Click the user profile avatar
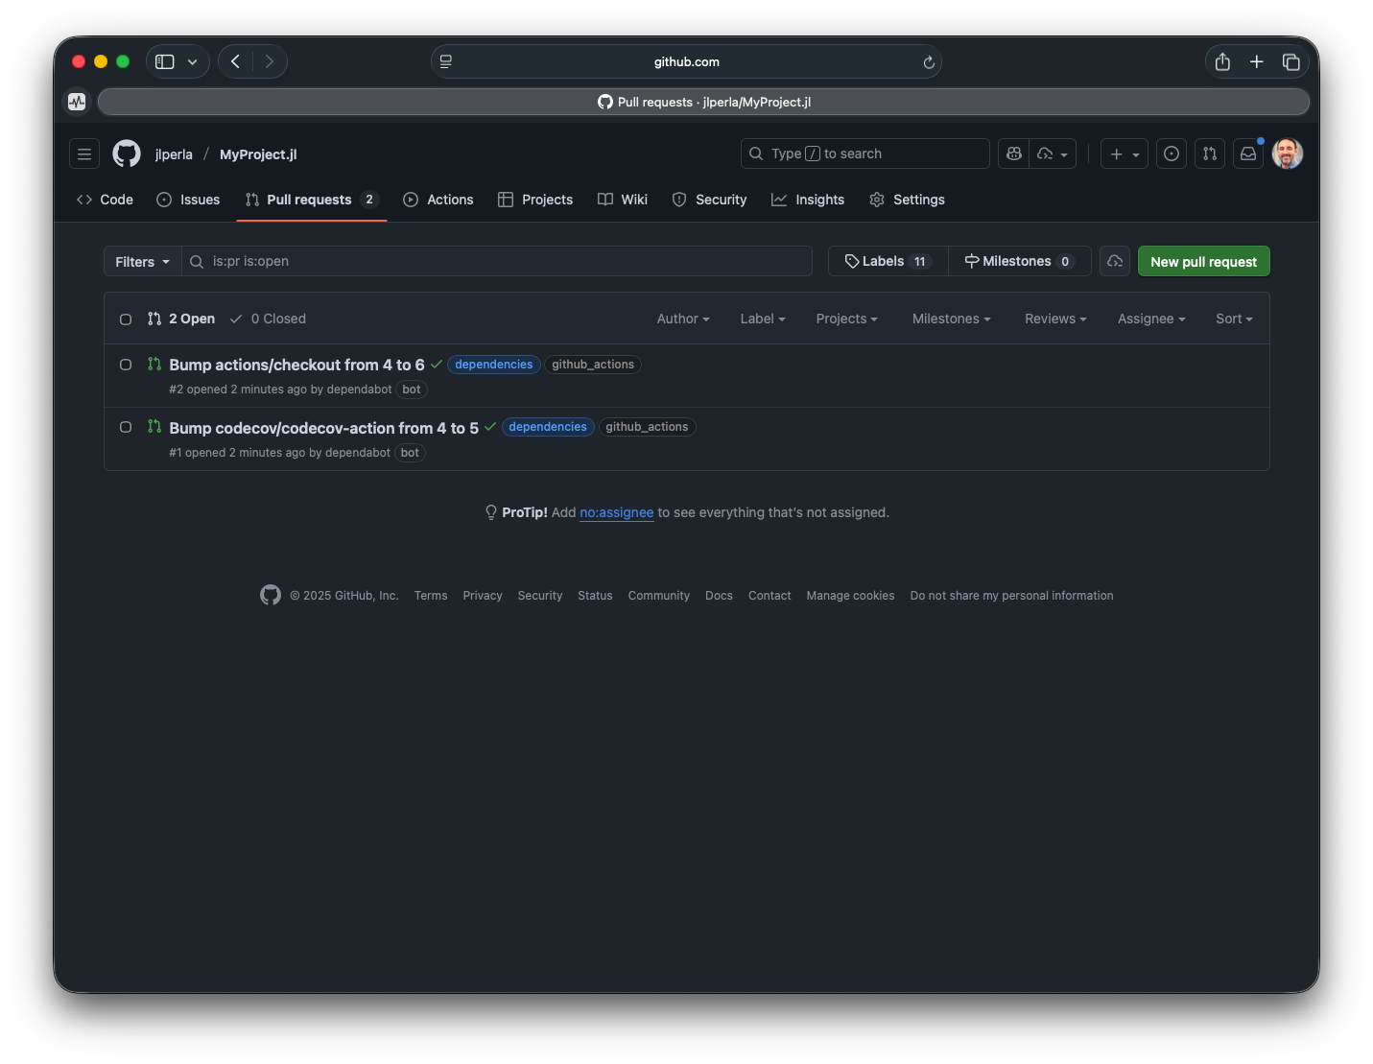 1287,154
